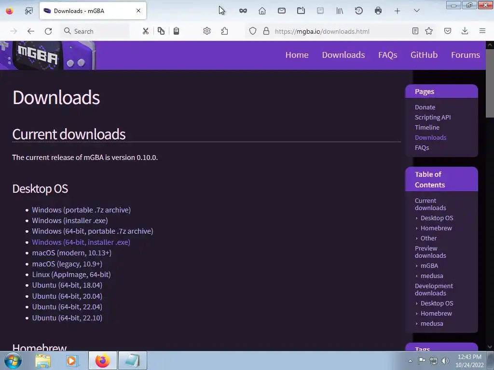The image size is (494, 370).
Task: Open the Library bookshelf icon
Action: pos(340,11)
